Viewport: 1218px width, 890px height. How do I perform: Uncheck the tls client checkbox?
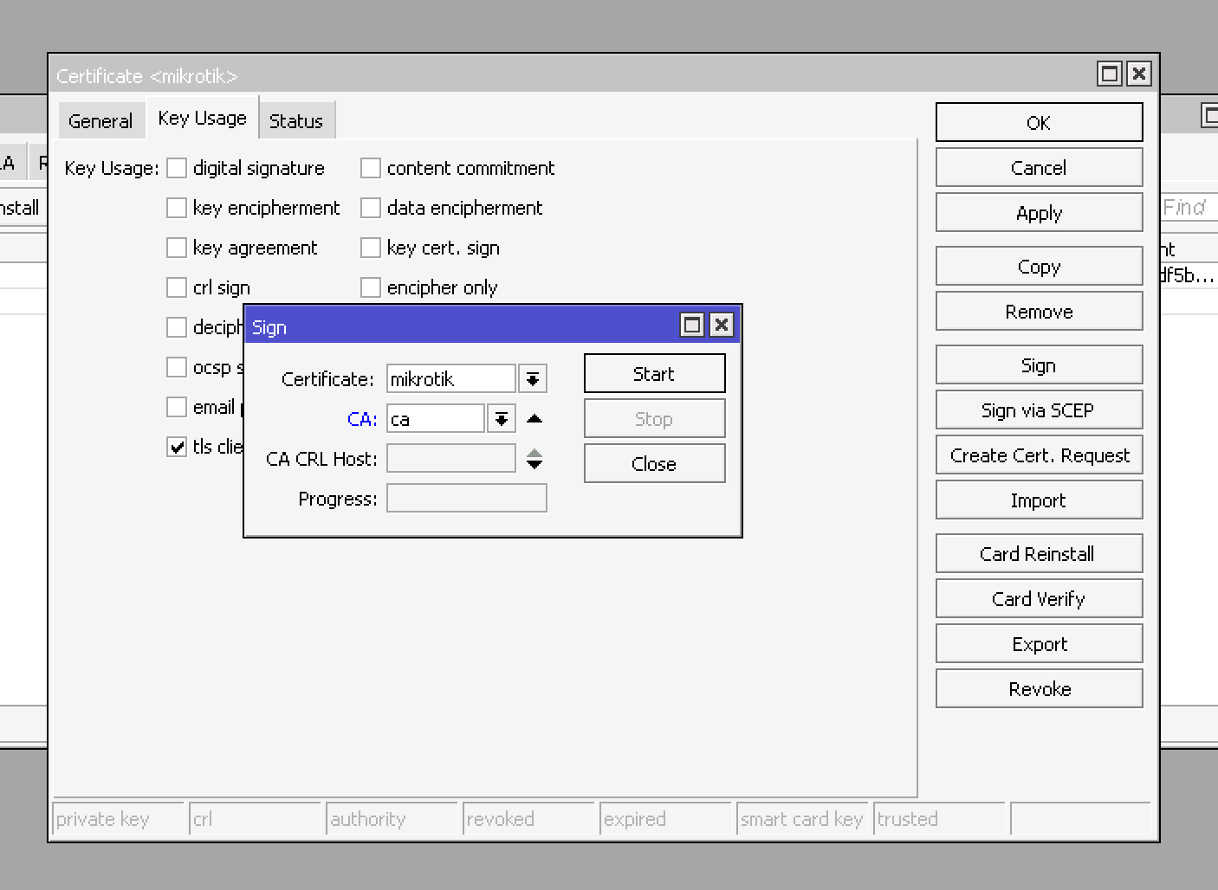[x=177, y=447]
